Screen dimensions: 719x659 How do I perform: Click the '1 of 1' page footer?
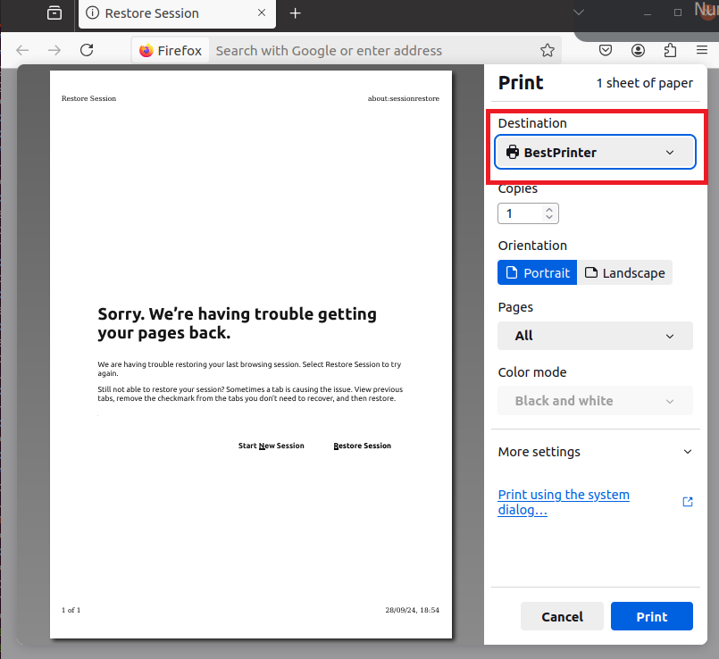71,610
